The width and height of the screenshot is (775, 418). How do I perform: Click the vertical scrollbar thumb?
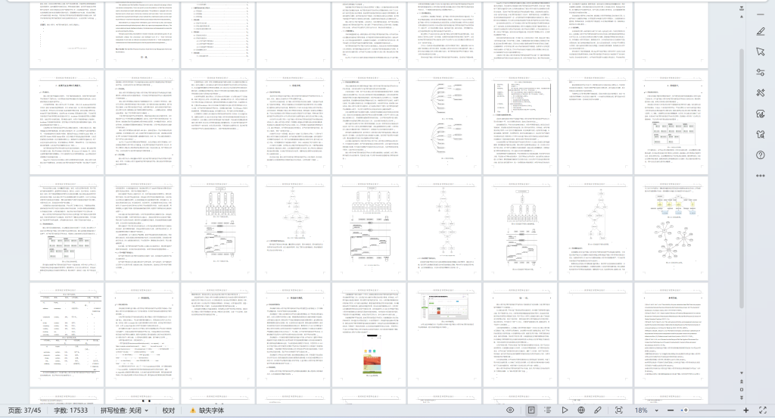pos(742,178)
